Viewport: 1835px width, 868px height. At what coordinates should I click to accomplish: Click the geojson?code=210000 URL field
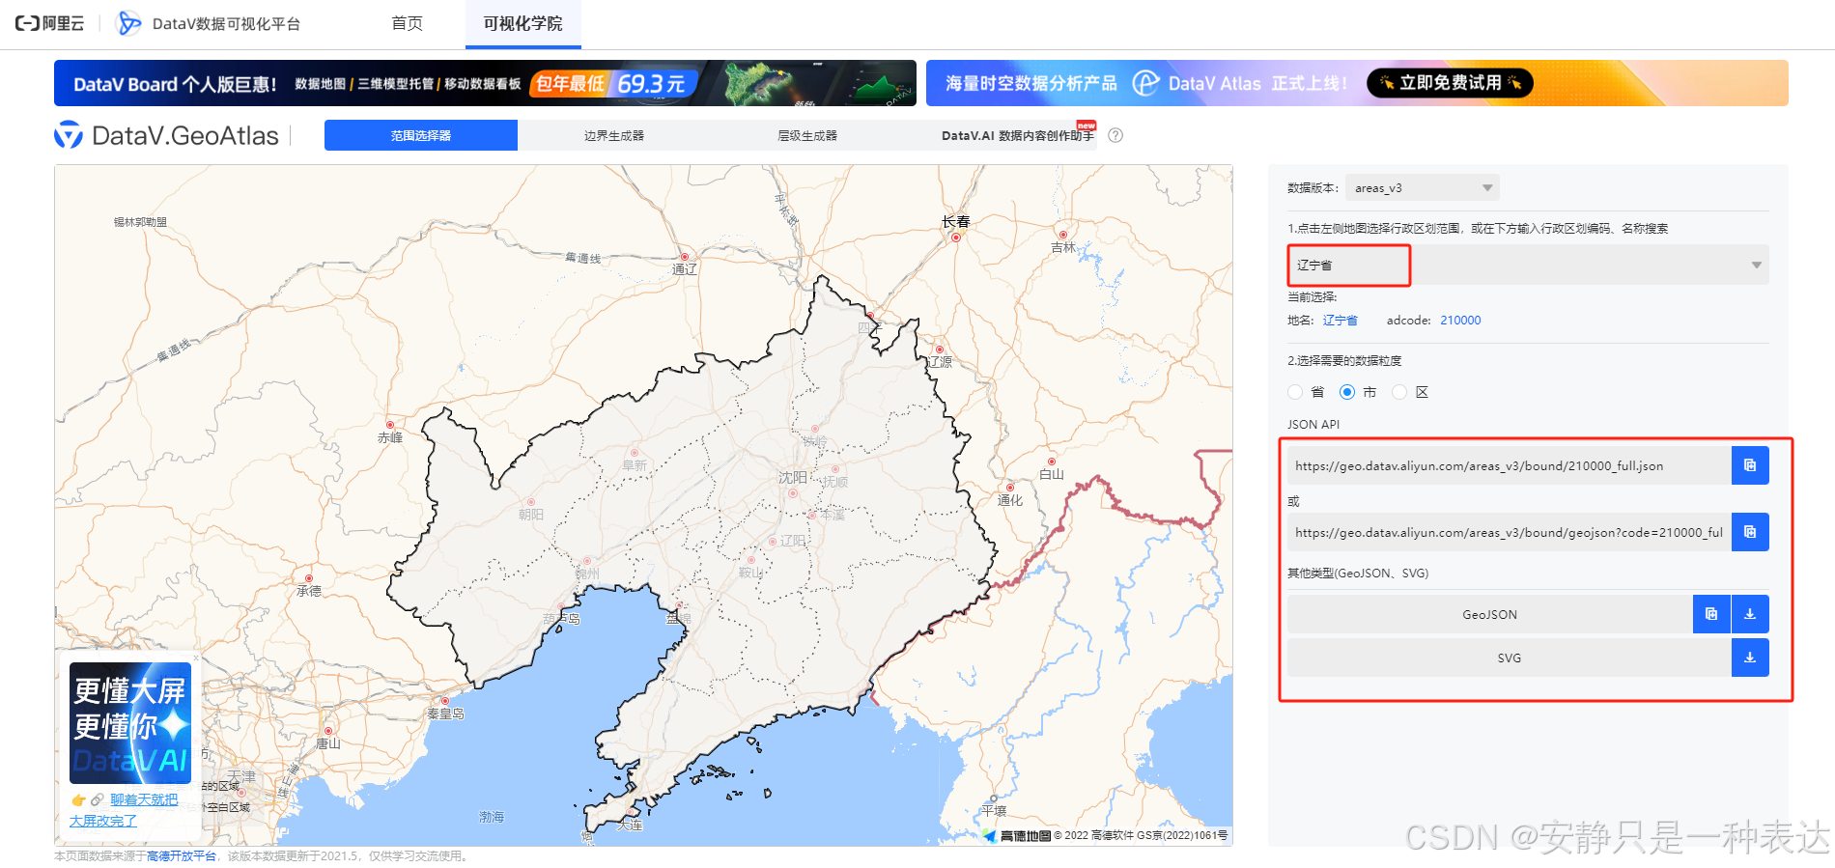tap(1509, 532)
